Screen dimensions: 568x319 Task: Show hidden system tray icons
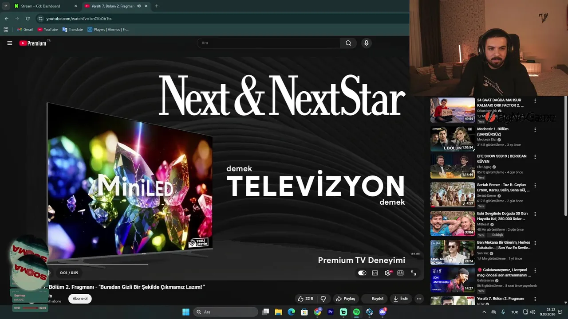(x=484, y=312)
